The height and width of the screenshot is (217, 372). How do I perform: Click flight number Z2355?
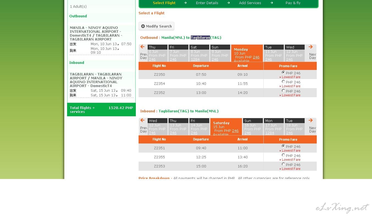159,157
